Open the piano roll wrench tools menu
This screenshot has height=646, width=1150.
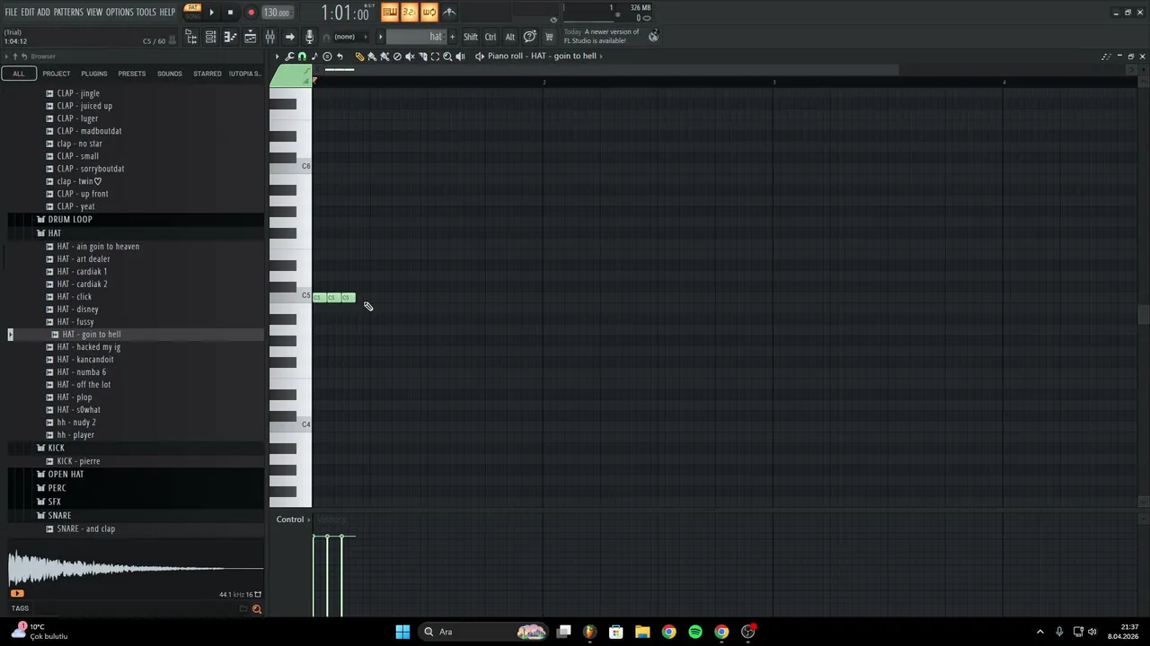coord(288,57)
